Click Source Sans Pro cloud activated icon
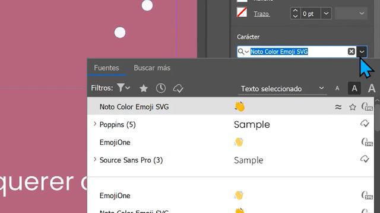380x213 pixels. point(365,159)
